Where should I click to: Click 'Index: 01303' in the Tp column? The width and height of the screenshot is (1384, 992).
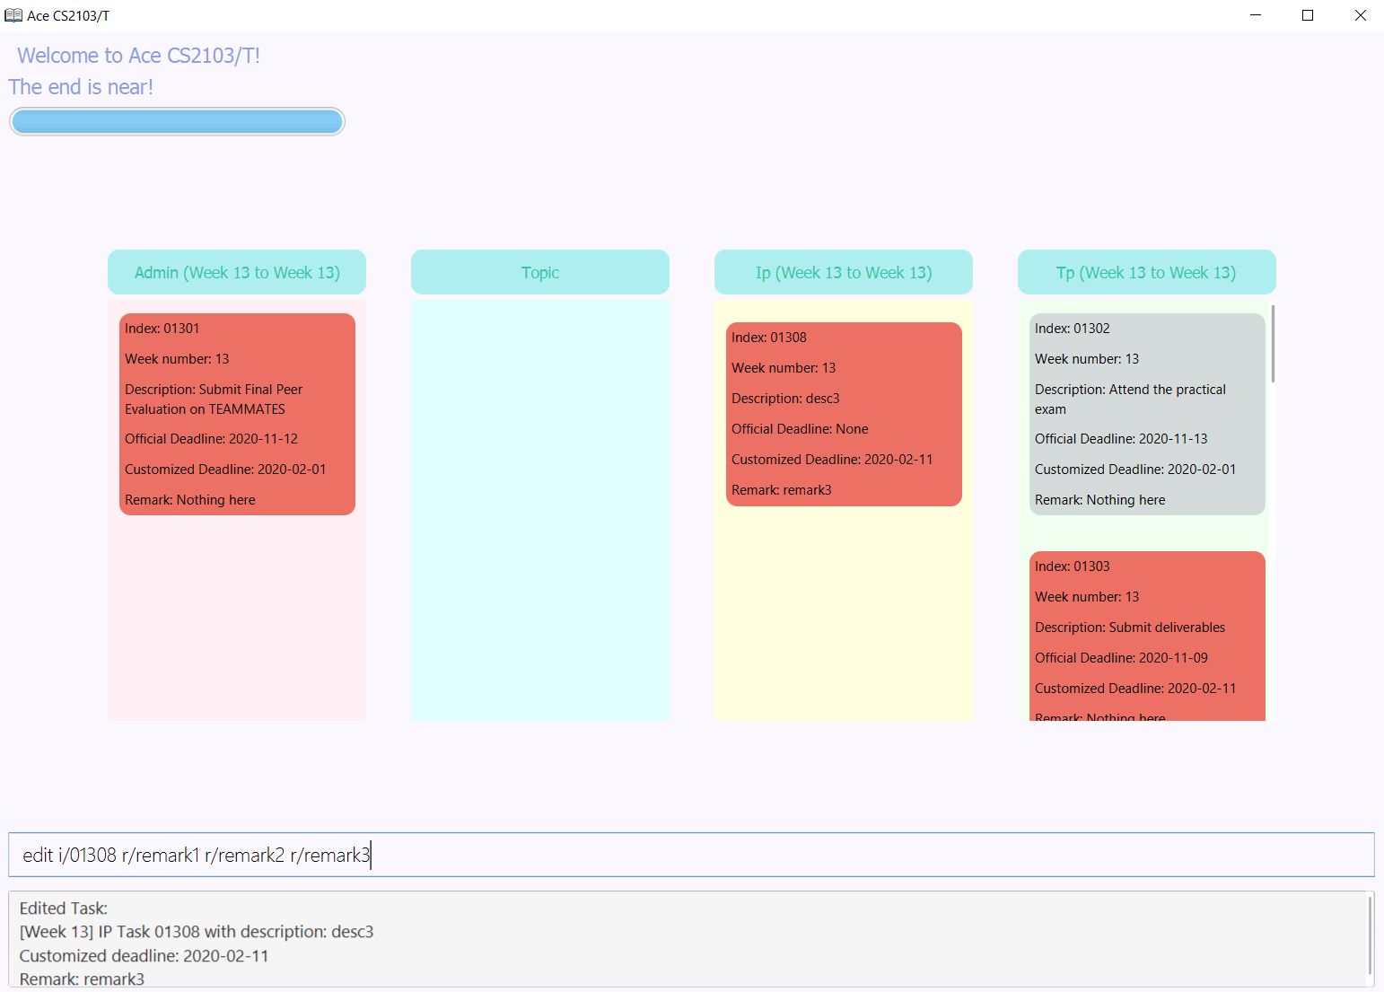pyautogui.click(x=1073, y=566)
